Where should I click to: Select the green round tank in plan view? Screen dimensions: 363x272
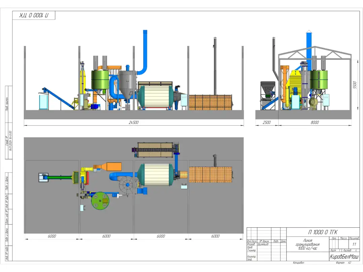[x=100, y=200]
